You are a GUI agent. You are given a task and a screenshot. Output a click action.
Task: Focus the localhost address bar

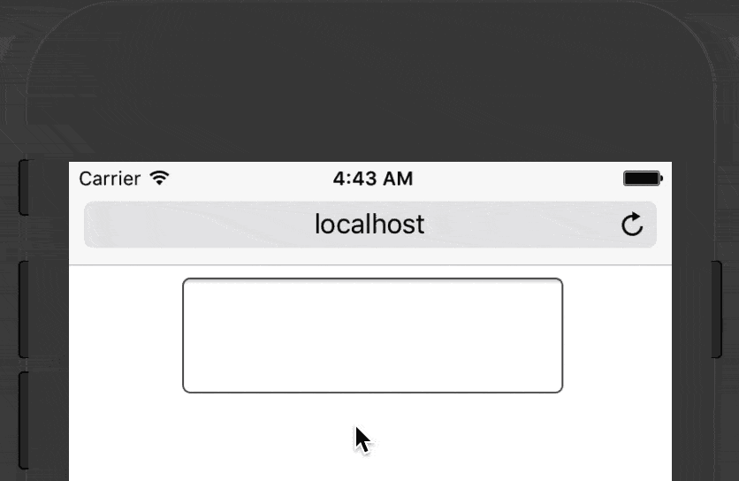370,225
